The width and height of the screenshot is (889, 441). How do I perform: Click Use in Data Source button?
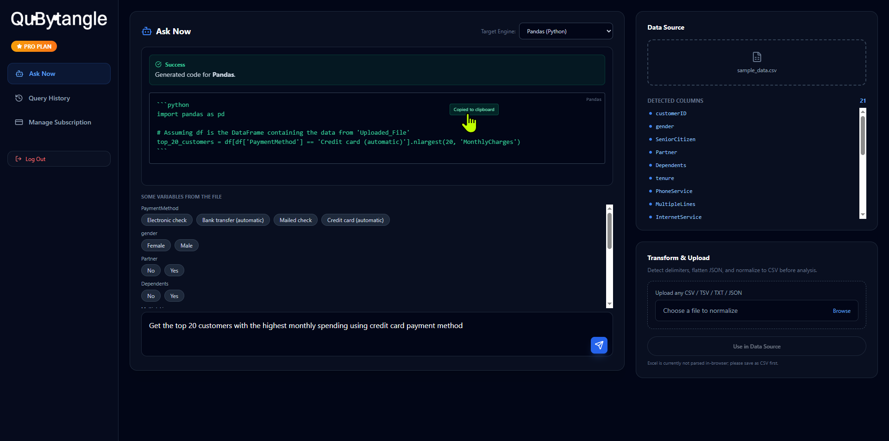(757, 346)
